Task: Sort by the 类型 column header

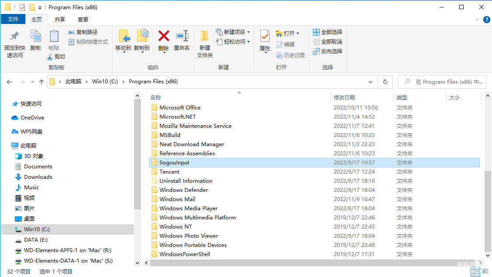Action: (x=402, y=97)
